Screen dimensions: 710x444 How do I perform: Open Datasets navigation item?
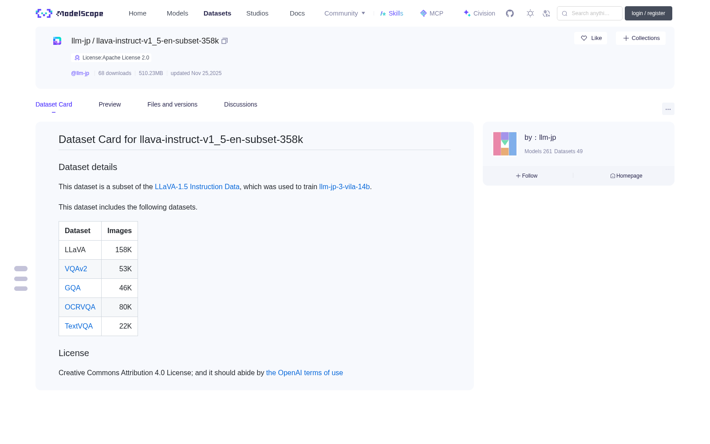[x=217, y=13]
